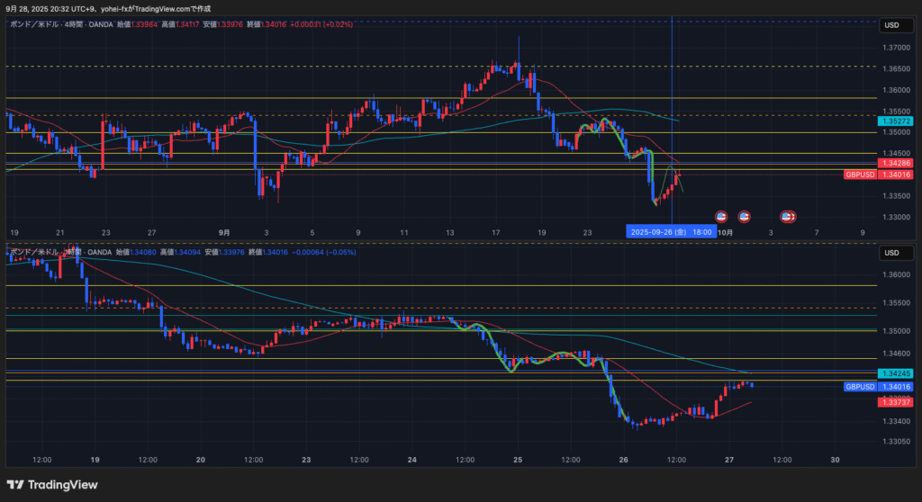Open the USD currency selector on upper chart

click(892, 24)
